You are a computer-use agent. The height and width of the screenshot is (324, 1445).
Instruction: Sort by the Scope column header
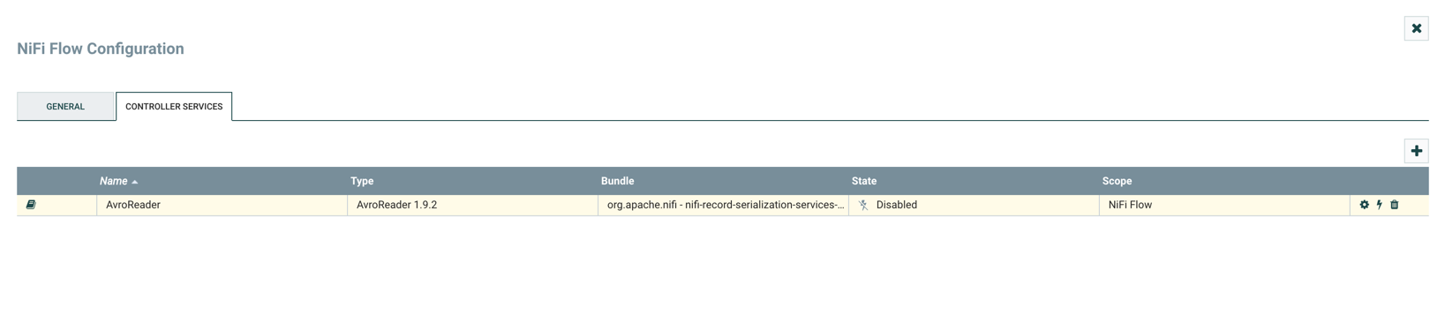(x=1117, y=181)
